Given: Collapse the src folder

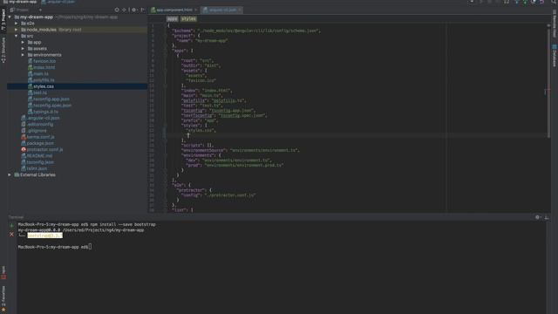Looking at the screenshot, I should point(17,36).
